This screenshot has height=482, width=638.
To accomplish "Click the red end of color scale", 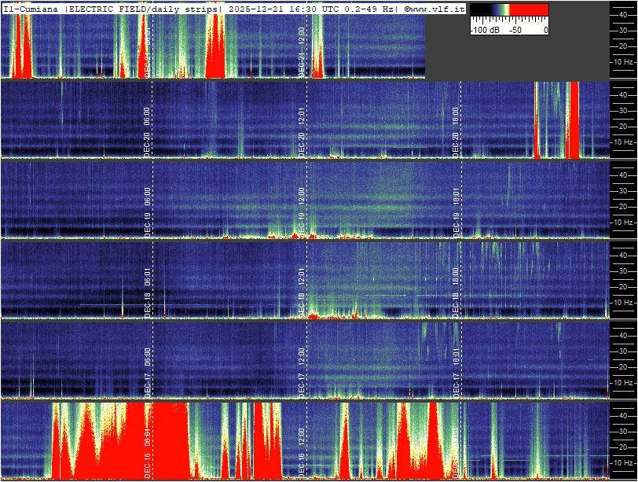I will tap(530, 11).
